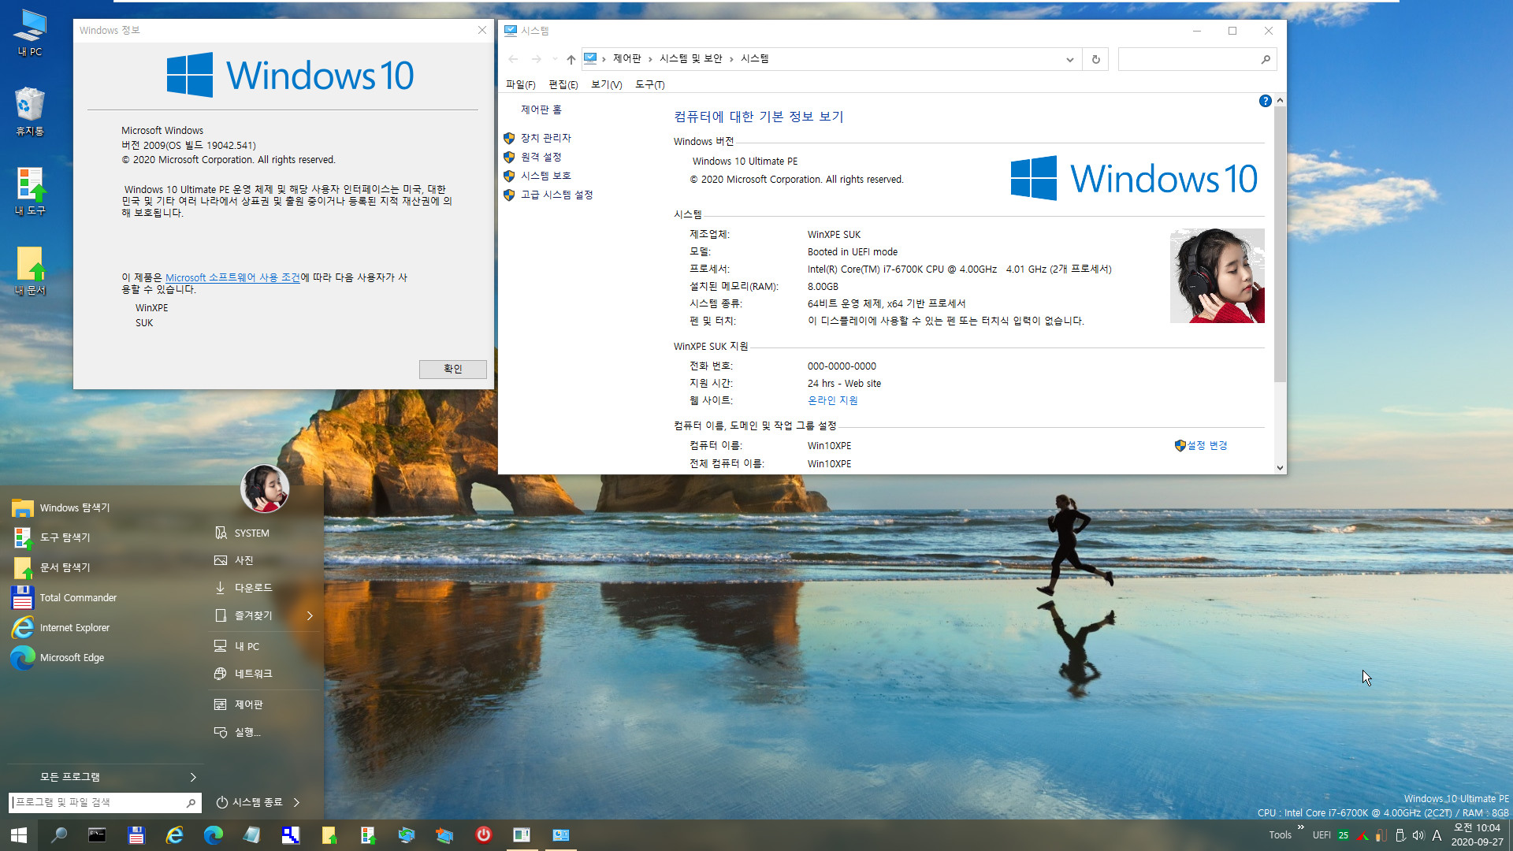Screen dimensions: 1513x851
Task: Open 다운로드 in Start menu
Action: click(263, 589)
